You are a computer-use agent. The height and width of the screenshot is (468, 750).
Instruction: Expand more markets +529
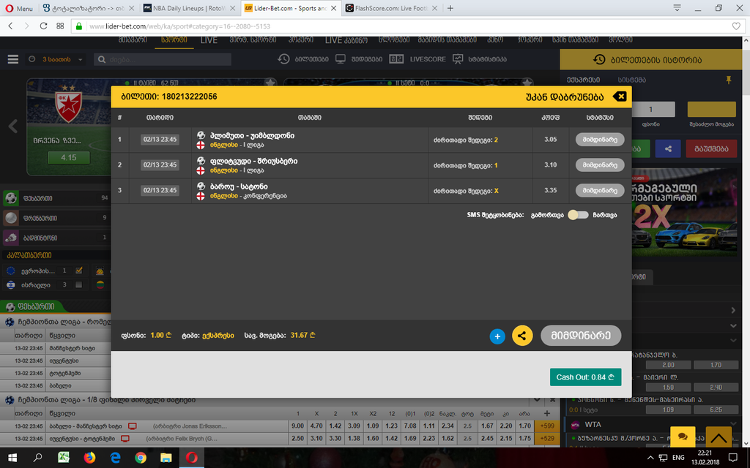coord(546,439)
